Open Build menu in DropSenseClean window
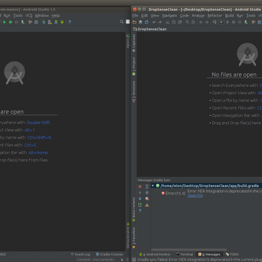 (x=229, y=16)
